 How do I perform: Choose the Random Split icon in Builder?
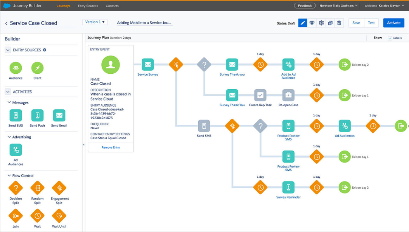(x=37, y=188)
